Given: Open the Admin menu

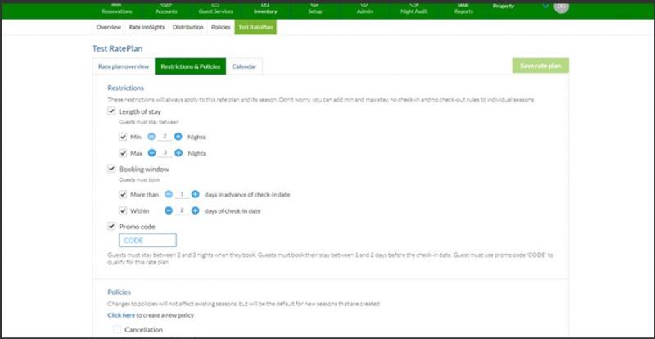Looking at the screenshot, I should click(364, 9).
